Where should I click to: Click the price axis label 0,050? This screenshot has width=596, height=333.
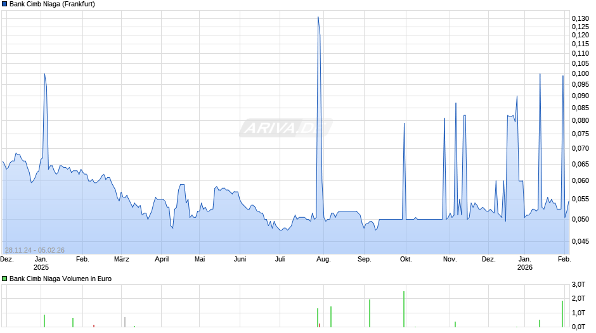[x=580, y=220]
